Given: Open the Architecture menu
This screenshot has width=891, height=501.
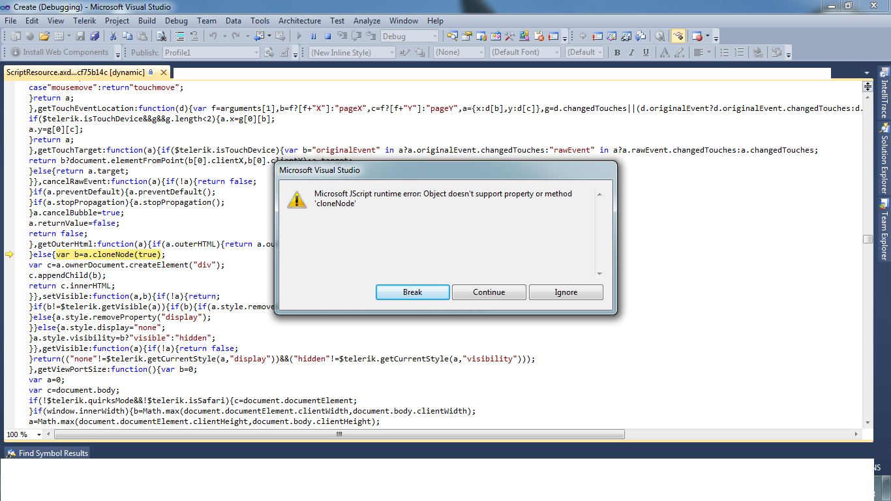Looking at the screenshot, I should pyautogui.click(x=299, y=21).
